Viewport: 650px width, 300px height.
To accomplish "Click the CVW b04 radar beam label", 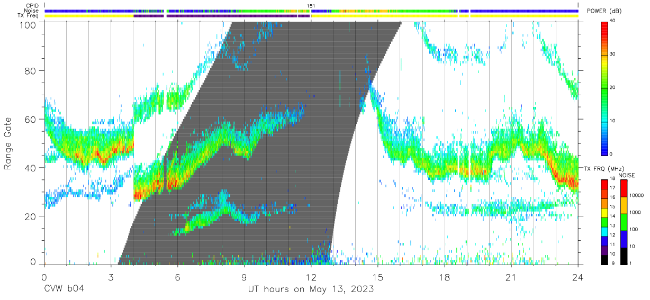I will click(x=64, y=289).
